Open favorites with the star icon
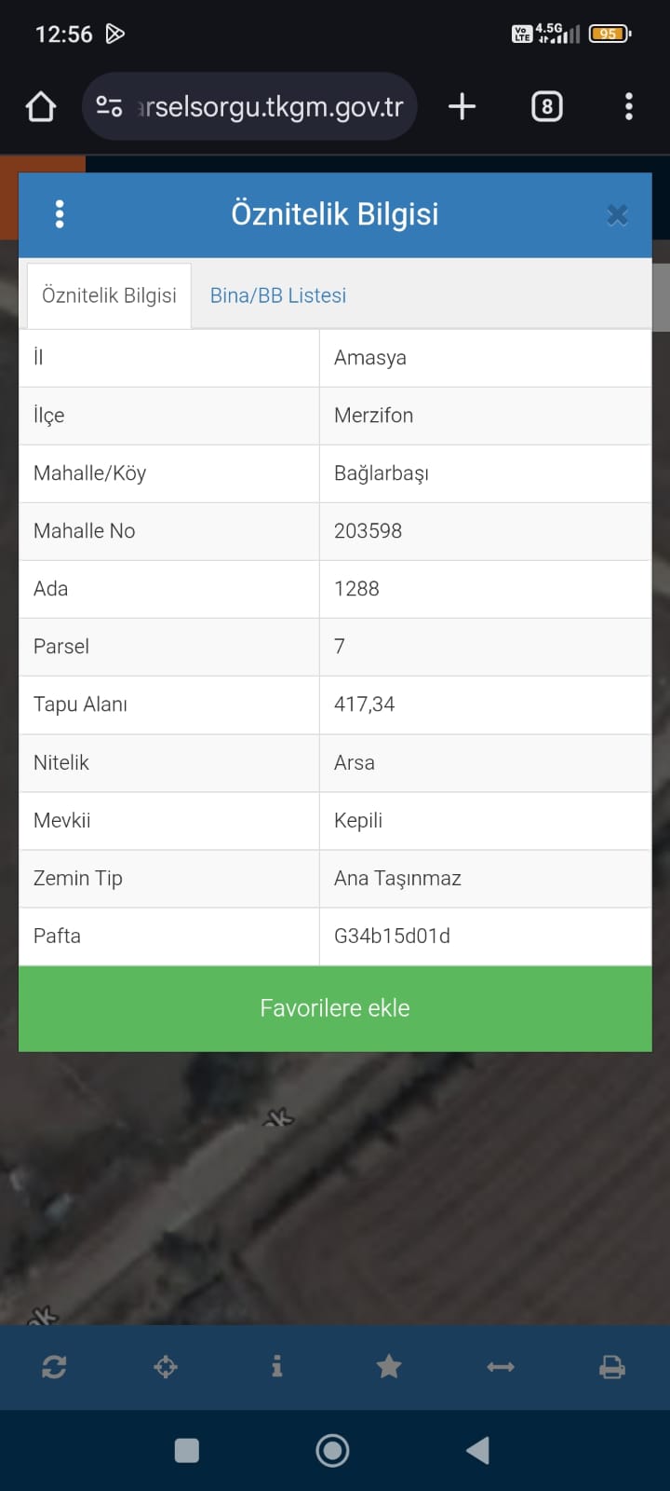The width and height of the screenshot is (670, 1491). tap(389, 1367)
